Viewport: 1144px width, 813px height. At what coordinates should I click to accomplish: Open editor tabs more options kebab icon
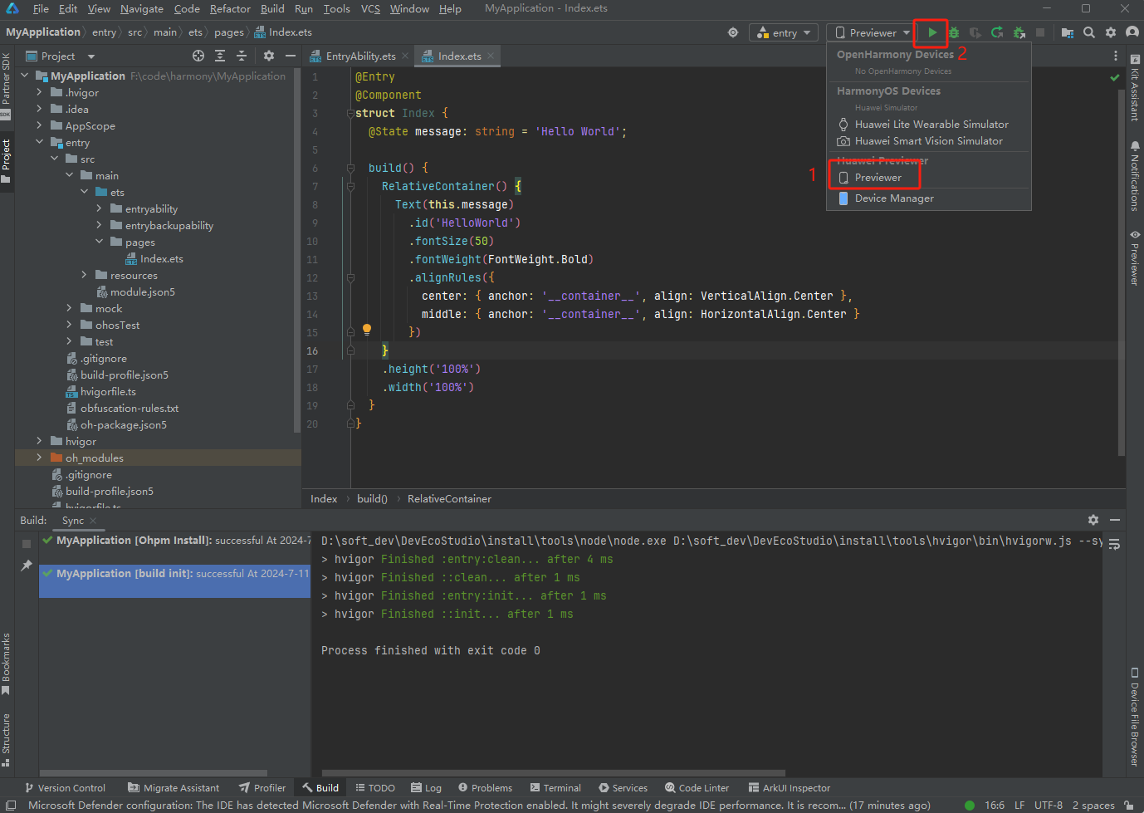[x=1116, y=56]
